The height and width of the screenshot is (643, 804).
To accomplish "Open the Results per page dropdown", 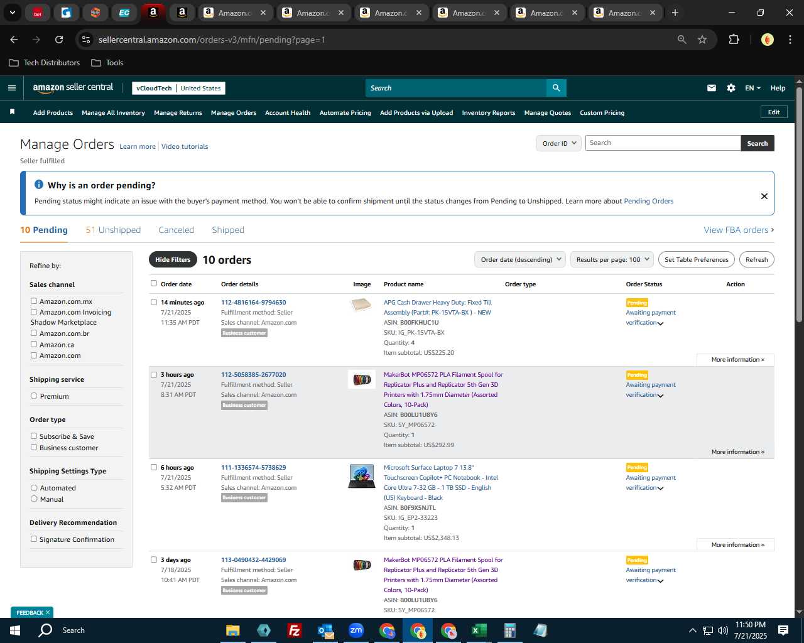I will tap(612, 259).
